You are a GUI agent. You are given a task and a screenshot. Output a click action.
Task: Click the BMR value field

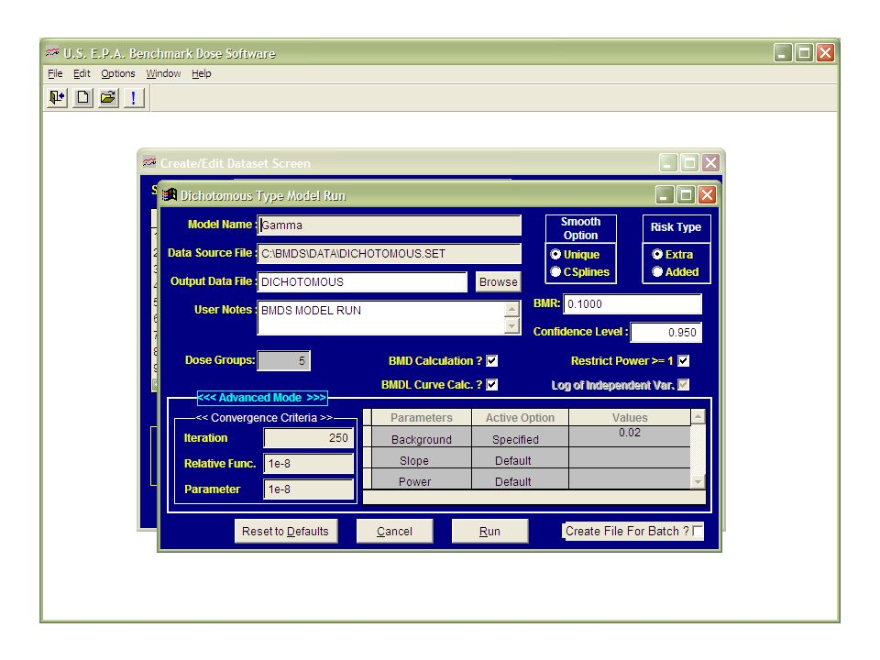(632, 304)
